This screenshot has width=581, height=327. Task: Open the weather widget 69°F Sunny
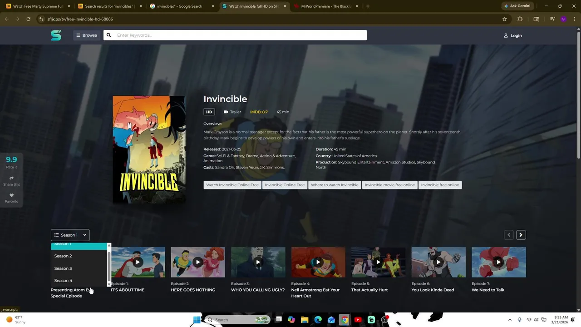pyautogui.click(x=15, y=320)
